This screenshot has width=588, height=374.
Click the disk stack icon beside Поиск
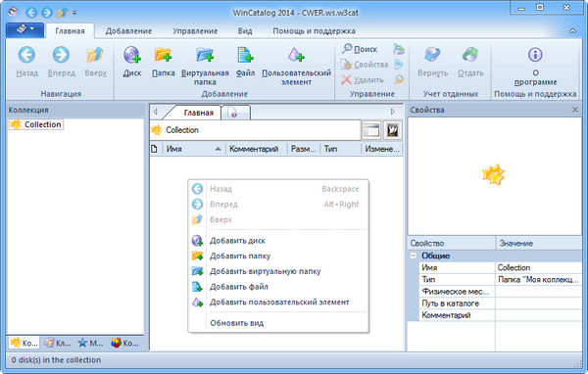click(399, 49)
